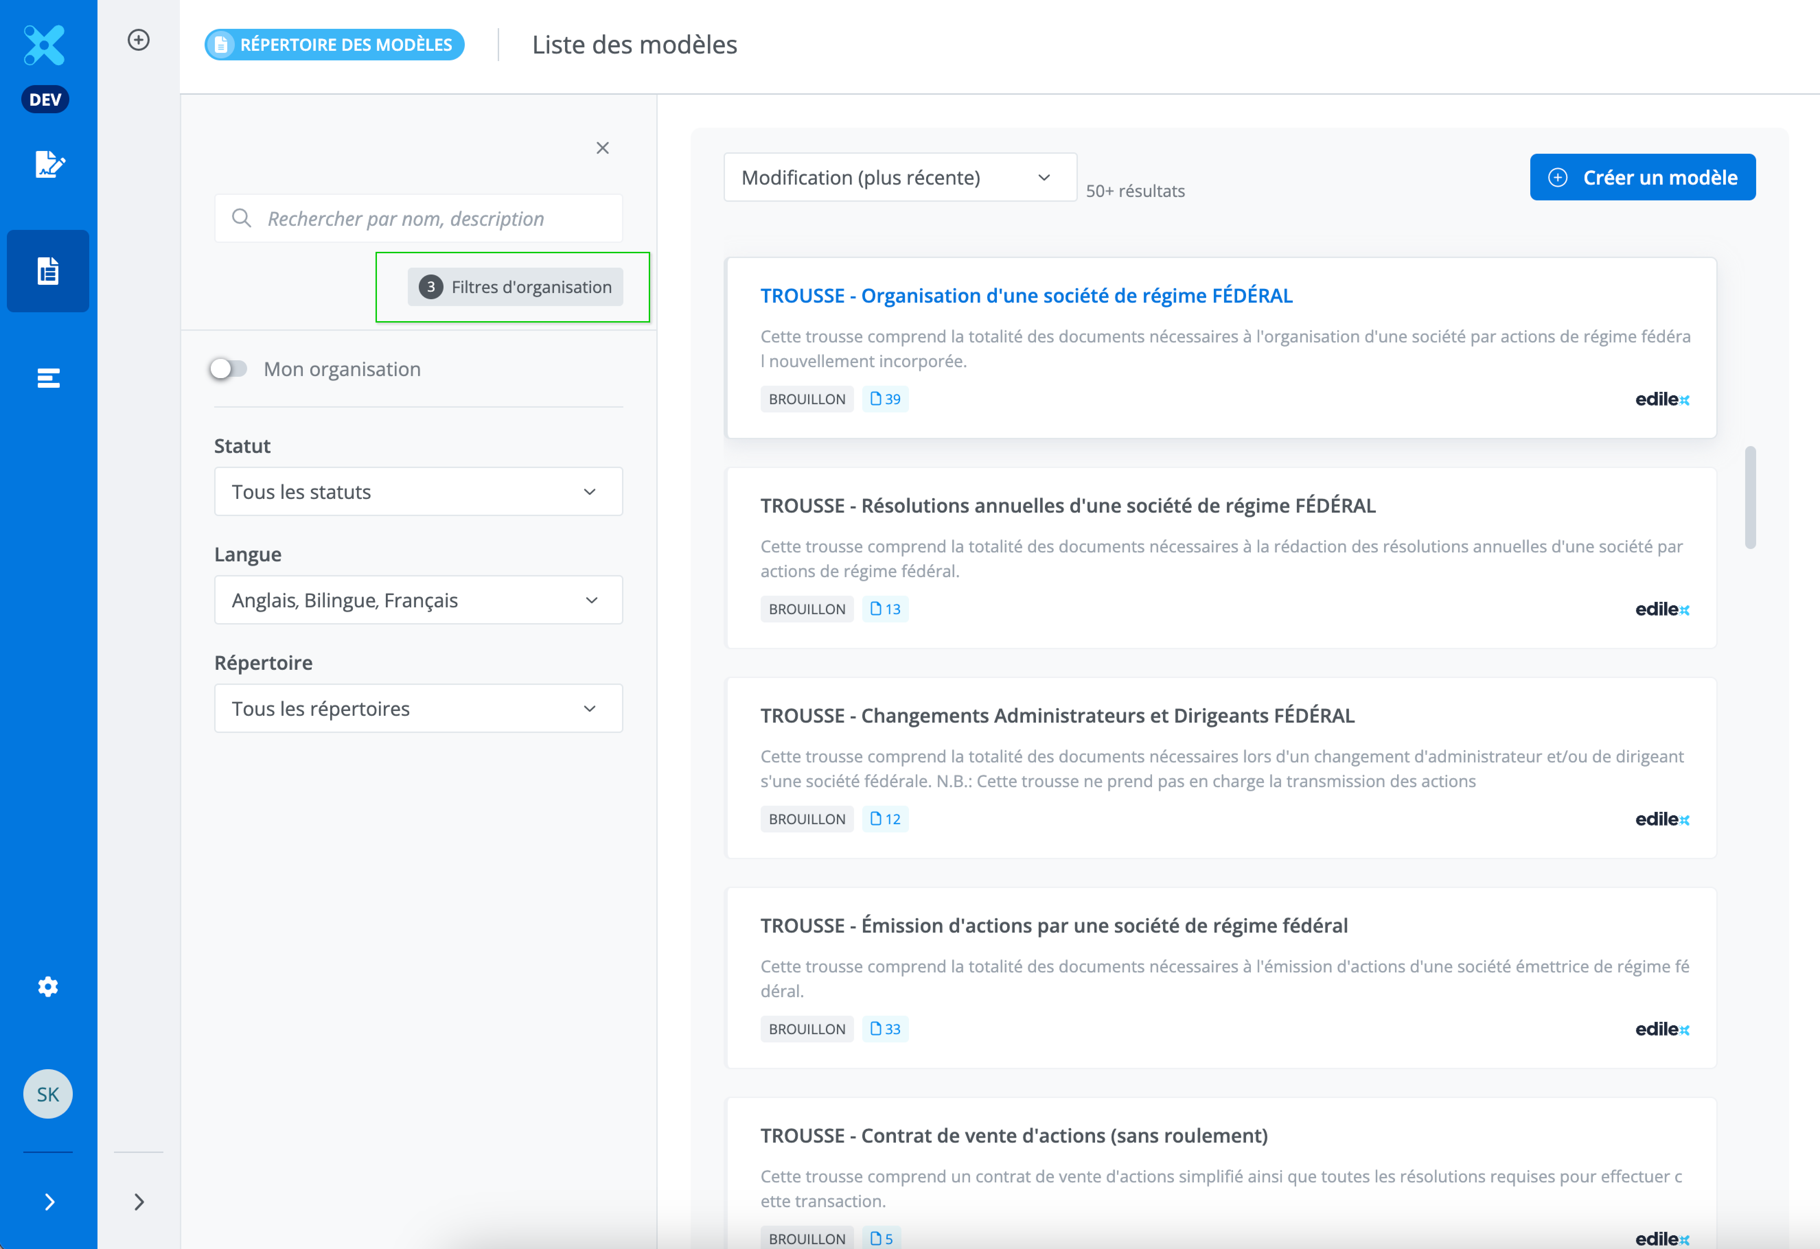Click Filtres d'organisation button

click(515, 287)
